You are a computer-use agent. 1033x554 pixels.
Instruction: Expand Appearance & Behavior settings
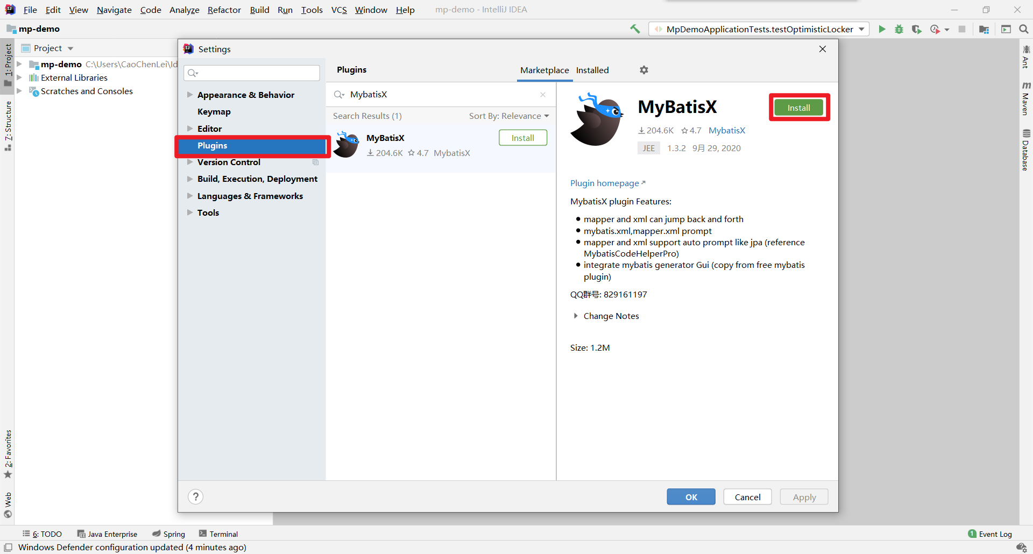point(189,95)
